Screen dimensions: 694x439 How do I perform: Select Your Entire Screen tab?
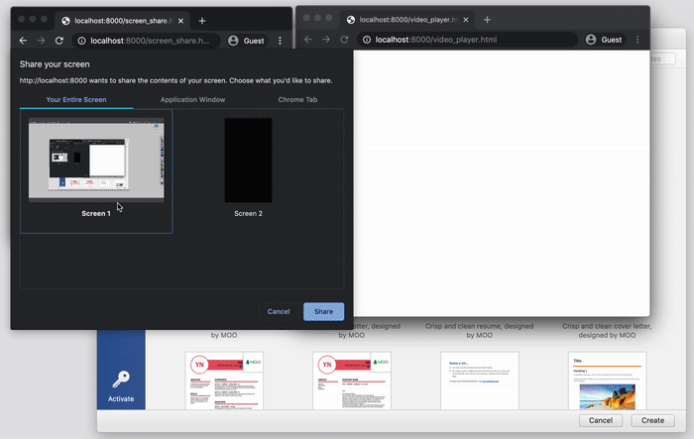[76, 100]
